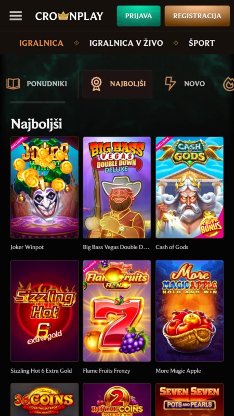The image size is (234, 416).
Task: Click the Cash of Gods title link
Action: coord(172,247)
